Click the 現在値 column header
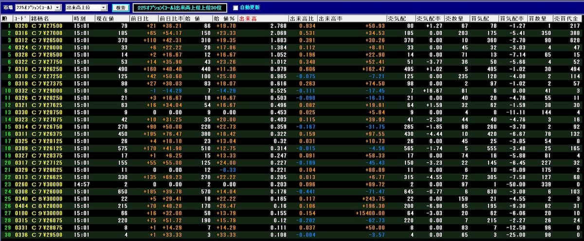Screen dimensions: 584x241 (105, 19)
